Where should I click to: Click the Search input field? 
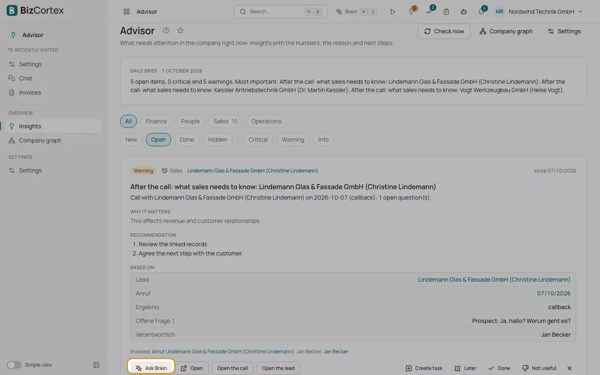coord(281,12)
